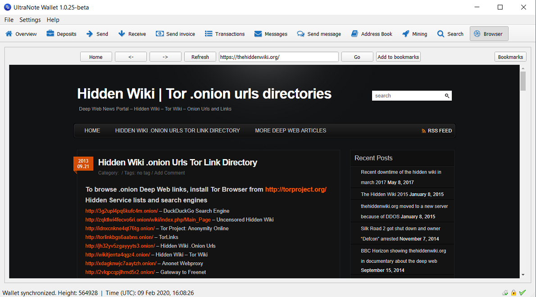Open the 2vlqpcqpjlhmd5r2.onion Gateway to Freenet link

click(x=120, y=272)
